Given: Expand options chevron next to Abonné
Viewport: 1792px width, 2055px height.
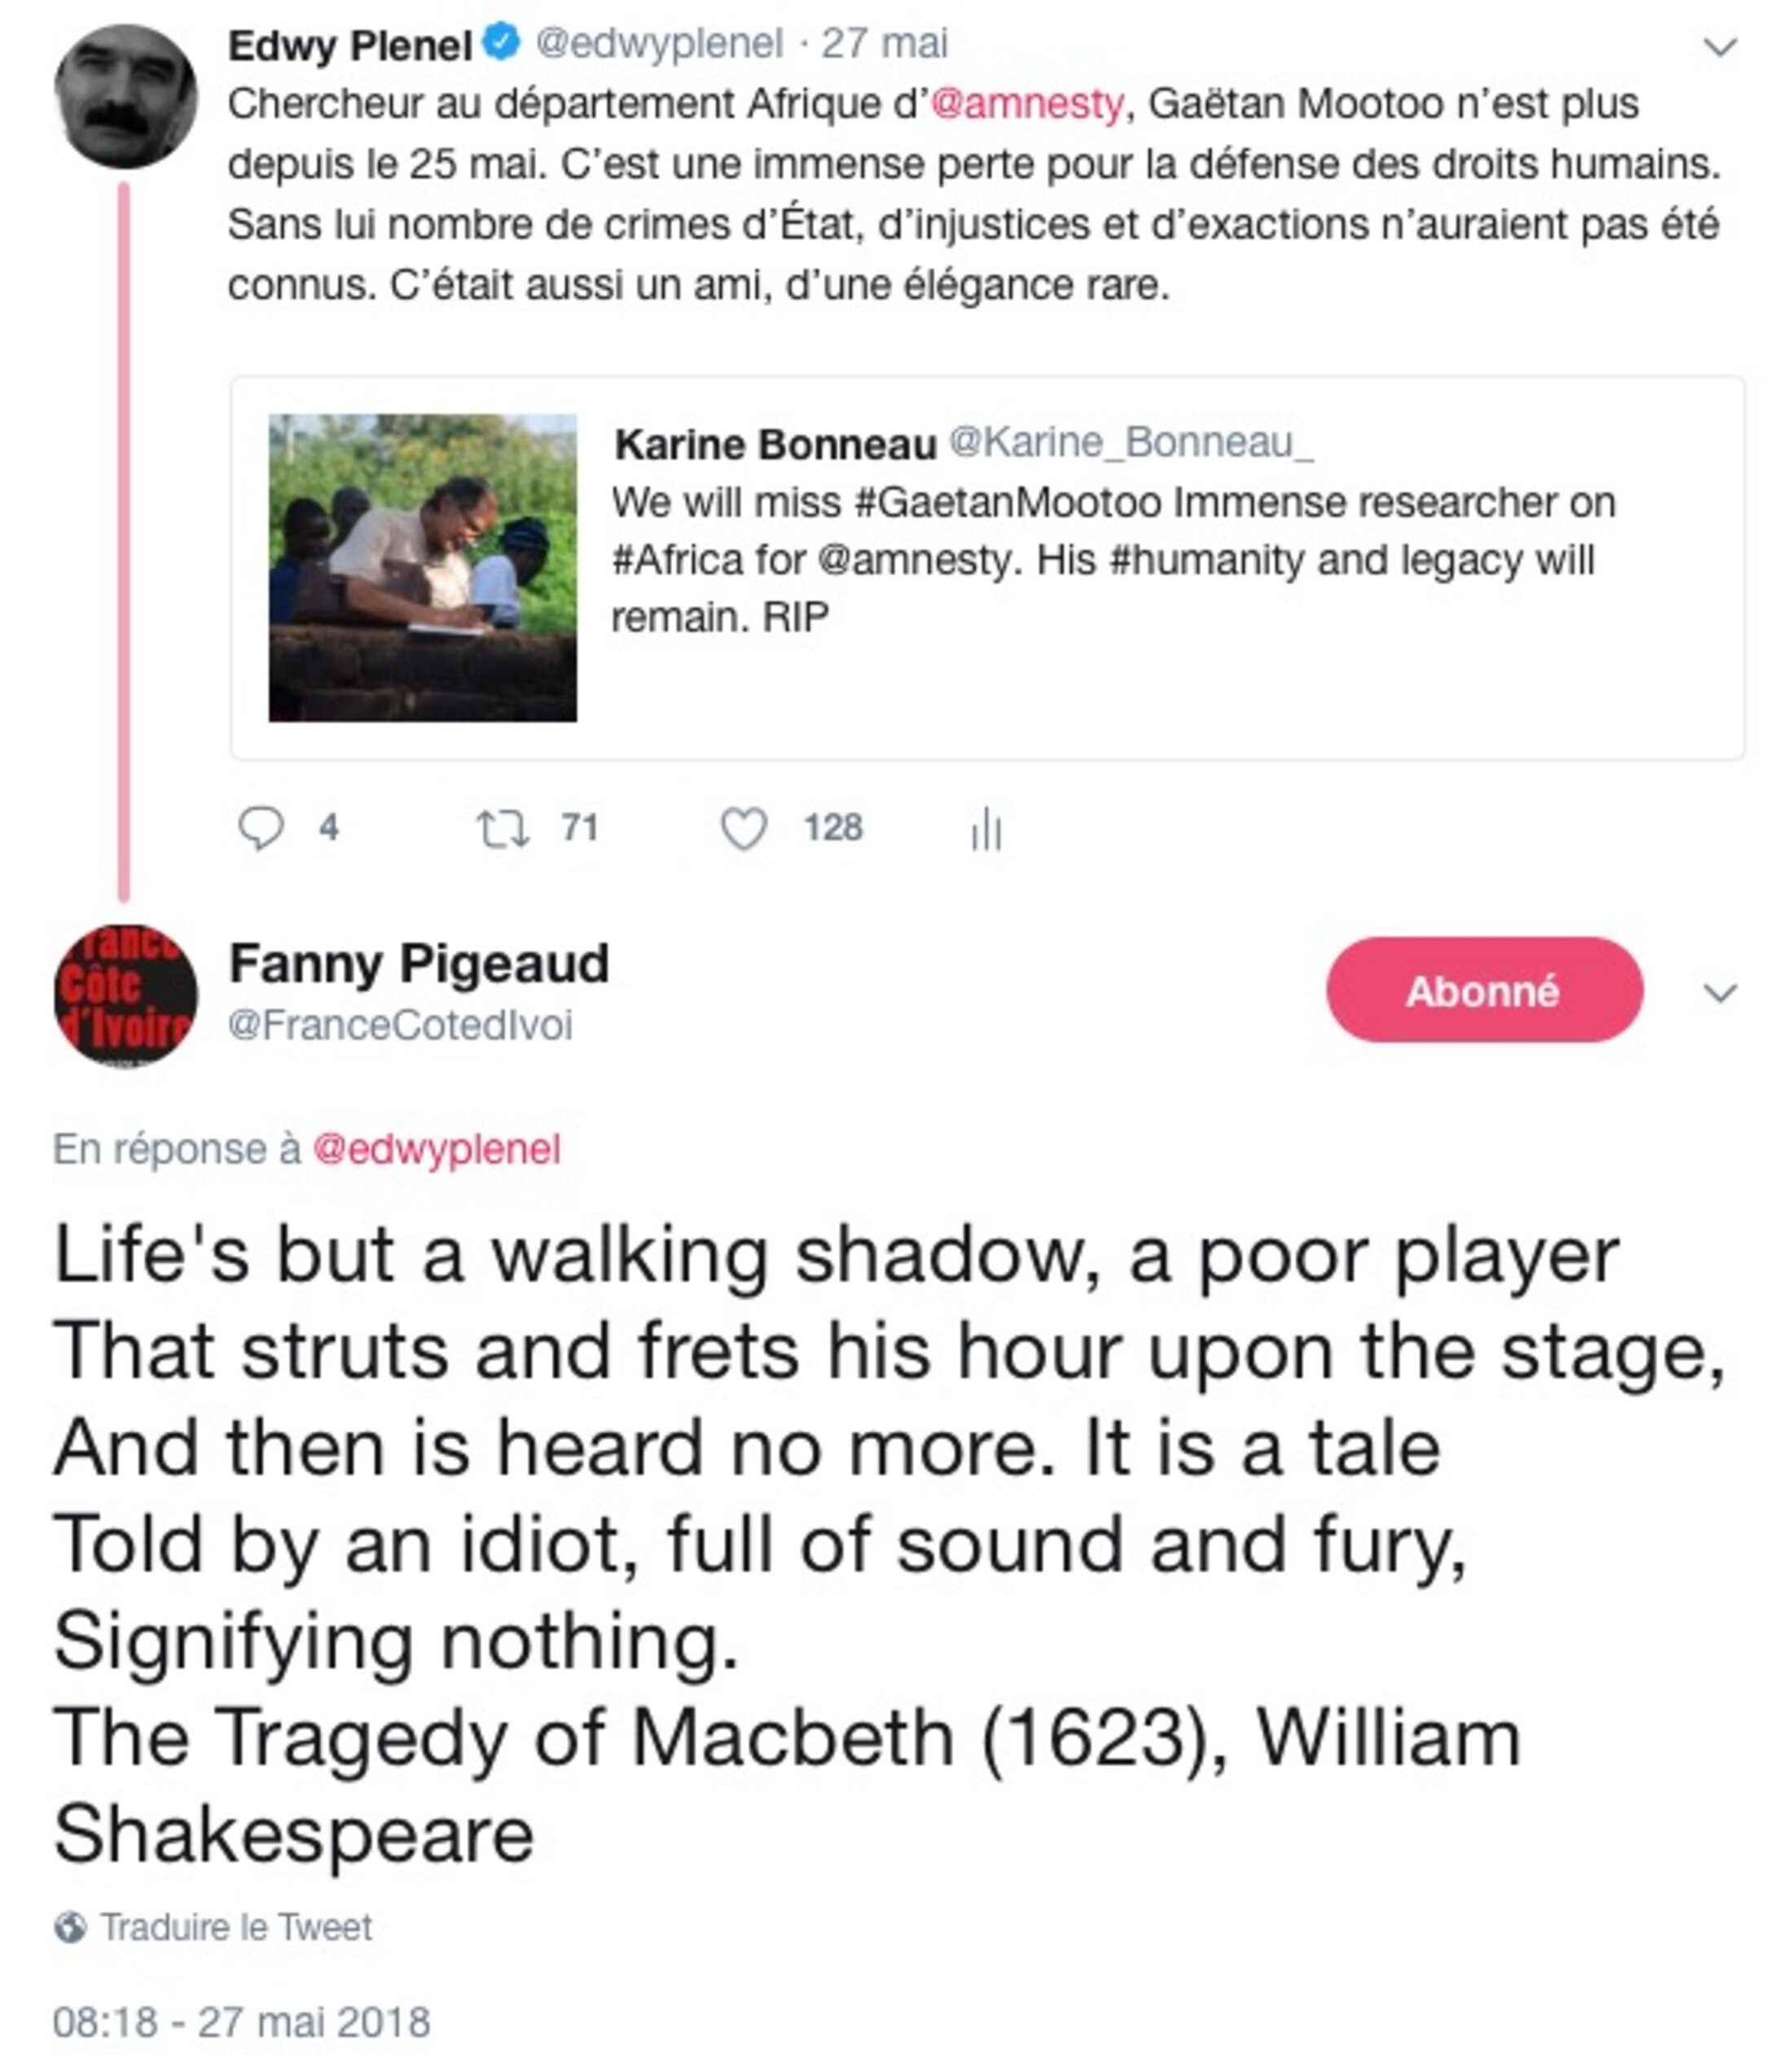Looking at the screenshot, I should tap(1719, 992).
